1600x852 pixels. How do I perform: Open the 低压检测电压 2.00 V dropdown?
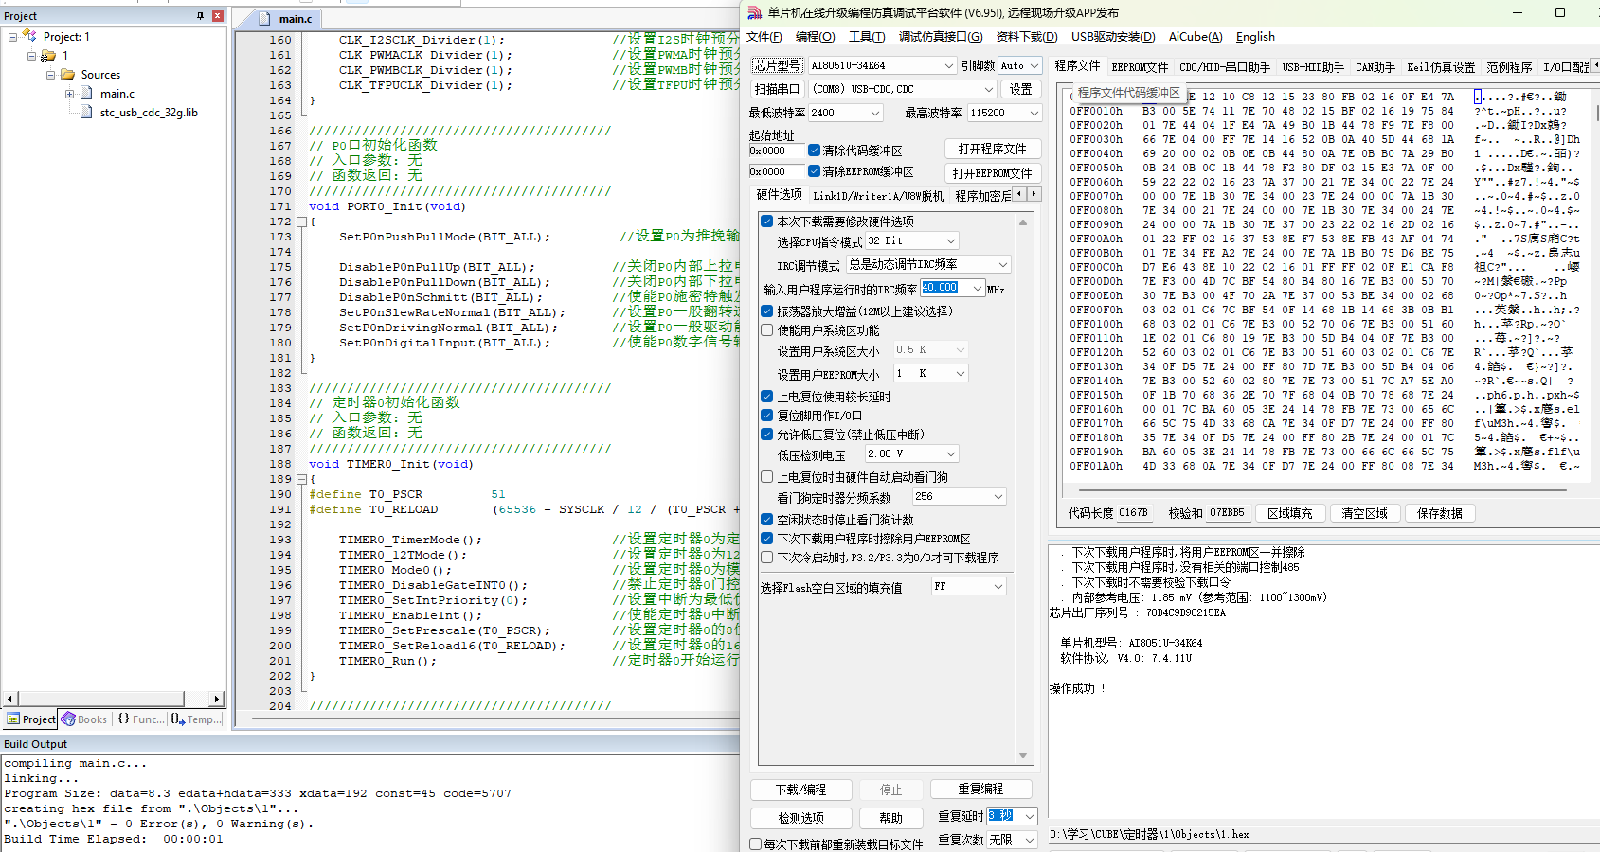912,454
